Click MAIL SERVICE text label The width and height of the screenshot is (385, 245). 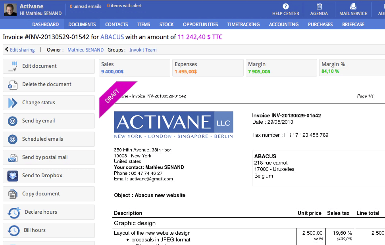pyautogui.click(x=353, y=13)
